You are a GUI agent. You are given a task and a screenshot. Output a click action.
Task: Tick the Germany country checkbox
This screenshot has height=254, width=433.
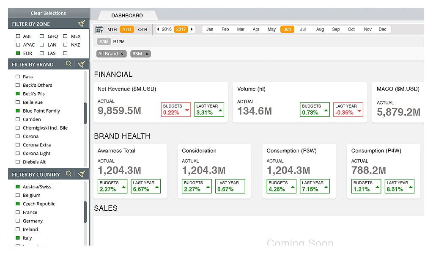[x=18, y=221]
